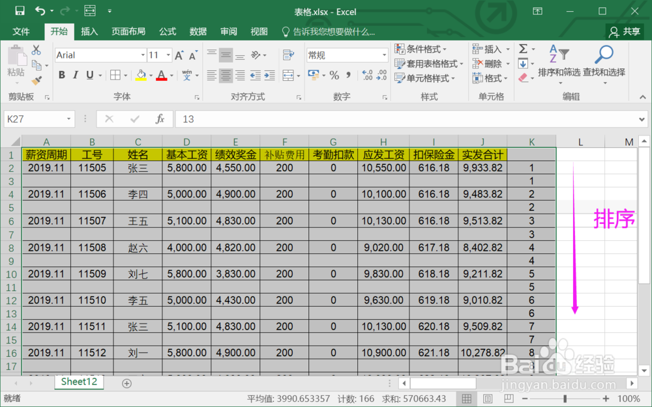652x407 pixels.
Task: Click the 共享 Share button
Action: [625, 31]
